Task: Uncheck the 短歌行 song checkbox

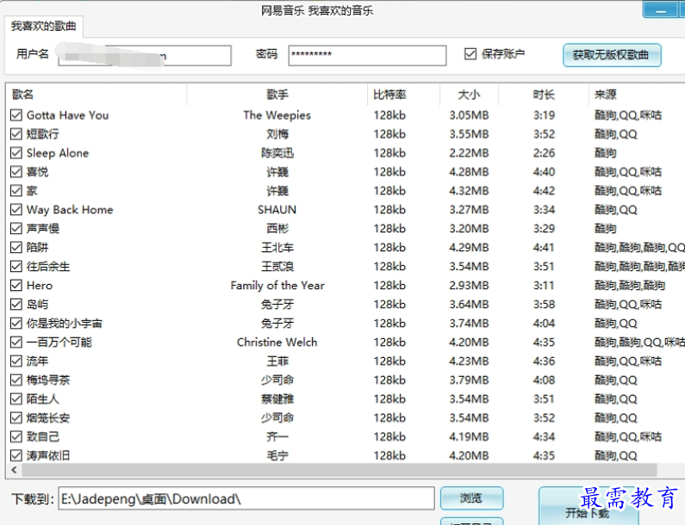Action: click(x=16, y=134)
